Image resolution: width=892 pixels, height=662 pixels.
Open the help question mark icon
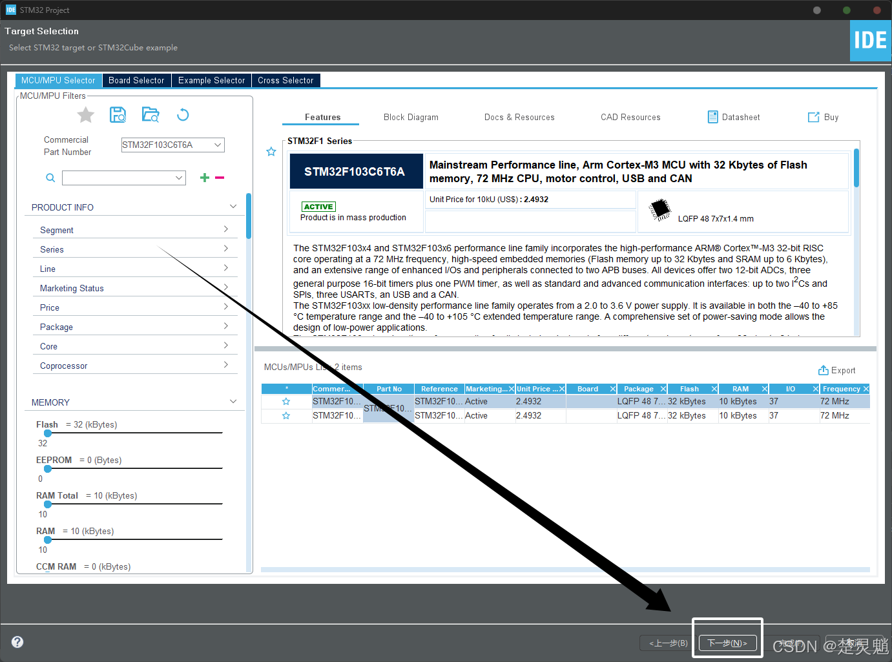pos(17,642)
